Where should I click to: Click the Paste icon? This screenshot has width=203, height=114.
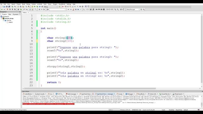(23, 7)
